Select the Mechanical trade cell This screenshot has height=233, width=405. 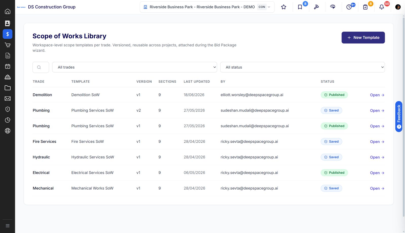43,188
